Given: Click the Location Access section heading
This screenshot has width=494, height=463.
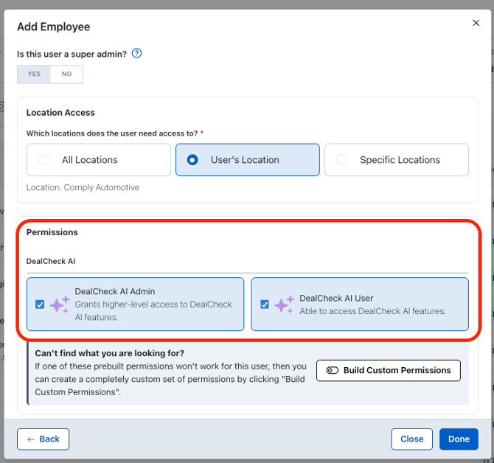Looking at the screenshot, I should [x=60, y=113].
